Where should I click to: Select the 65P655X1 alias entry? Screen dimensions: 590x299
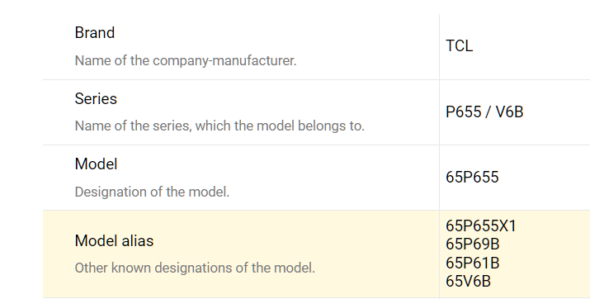coord(481,226)
